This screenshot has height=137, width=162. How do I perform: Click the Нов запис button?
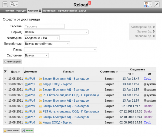pos(12,131)
